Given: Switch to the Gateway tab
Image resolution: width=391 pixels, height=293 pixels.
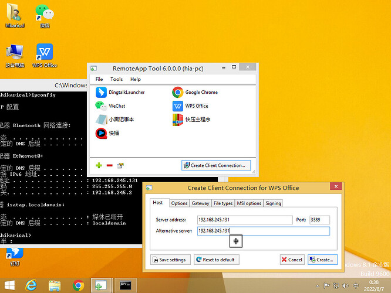Looking at the screenshot, I should tap(200, 203).
